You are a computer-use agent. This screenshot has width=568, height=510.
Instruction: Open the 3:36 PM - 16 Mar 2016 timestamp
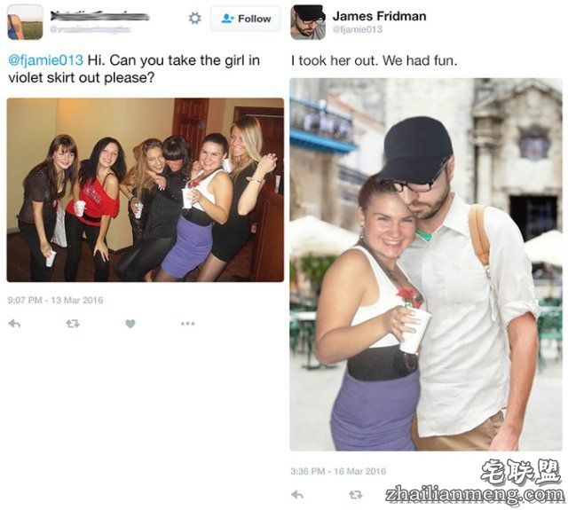(x=338, y=471)
